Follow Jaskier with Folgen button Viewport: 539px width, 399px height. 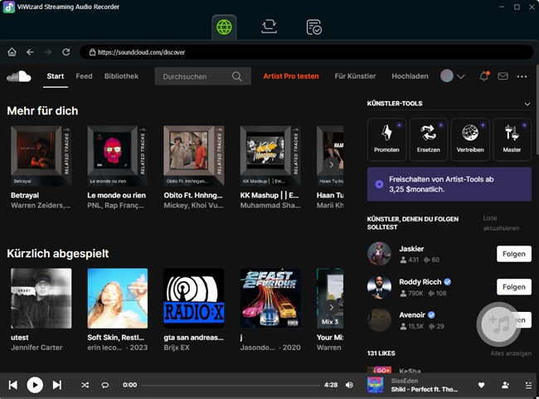514,254
